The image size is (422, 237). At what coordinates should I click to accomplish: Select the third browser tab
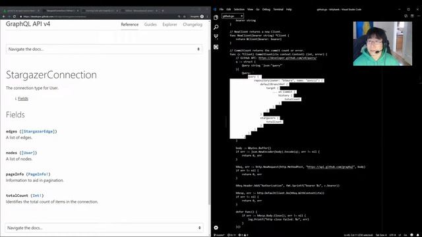pyautogui.click(x=100, y=11)
